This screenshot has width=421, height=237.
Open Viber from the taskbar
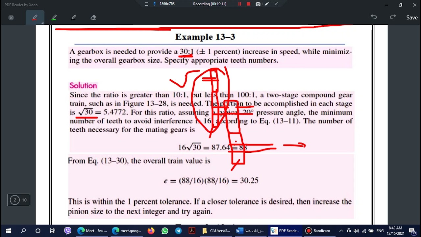(68, 231)
